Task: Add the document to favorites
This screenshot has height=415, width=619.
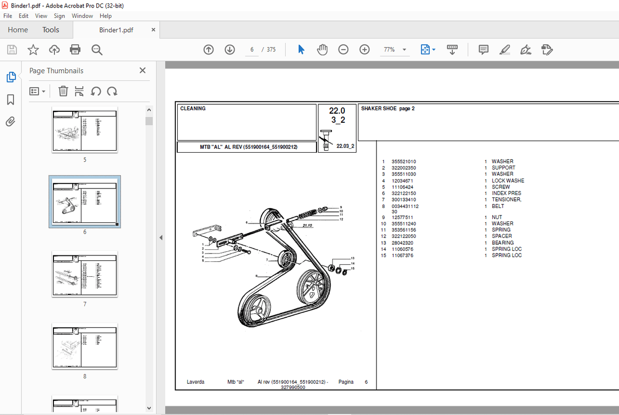Action: click(33, 49)
